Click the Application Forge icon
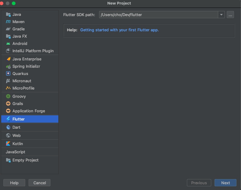The image size is (241, 190). coord(8,111)
